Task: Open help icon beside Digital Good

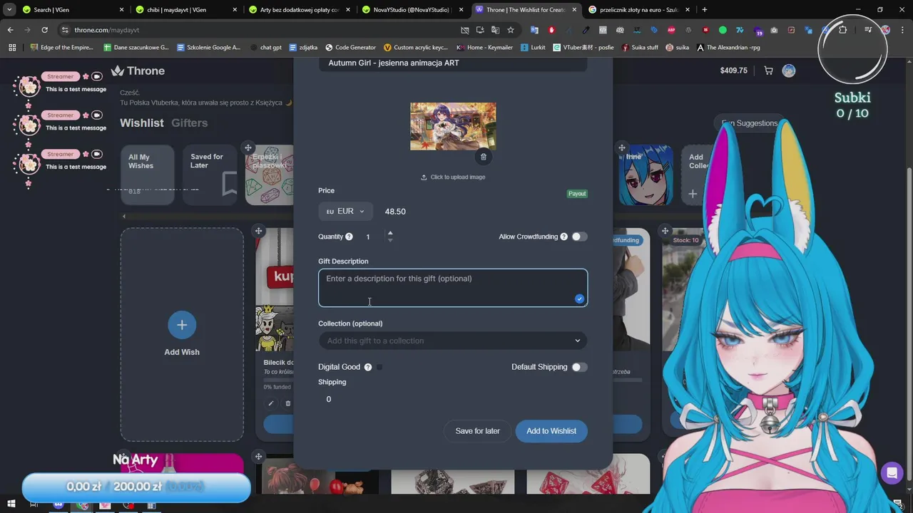Action: (368, 367)
